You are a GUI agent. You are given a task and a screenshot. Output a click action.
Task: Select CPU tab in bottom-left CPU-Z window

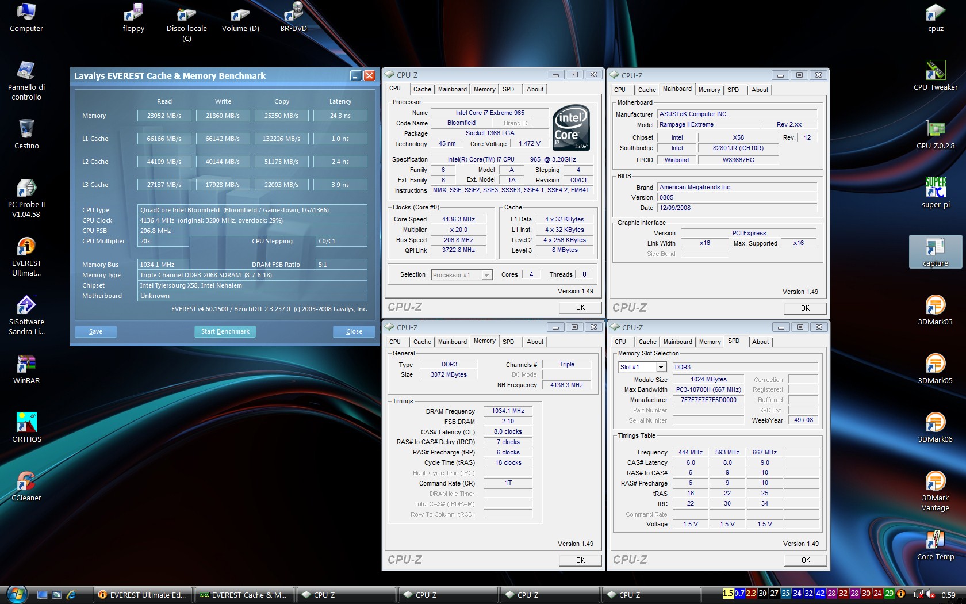395,342
